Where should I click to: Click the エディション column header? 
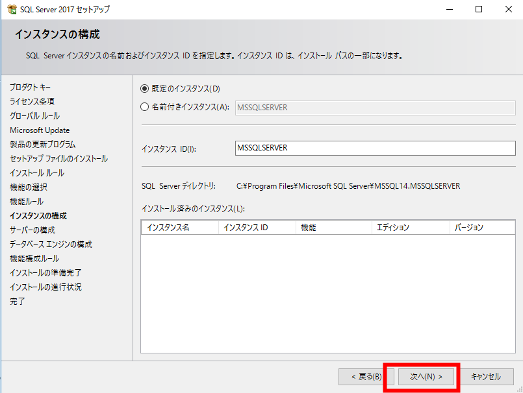tap(411, 228)
